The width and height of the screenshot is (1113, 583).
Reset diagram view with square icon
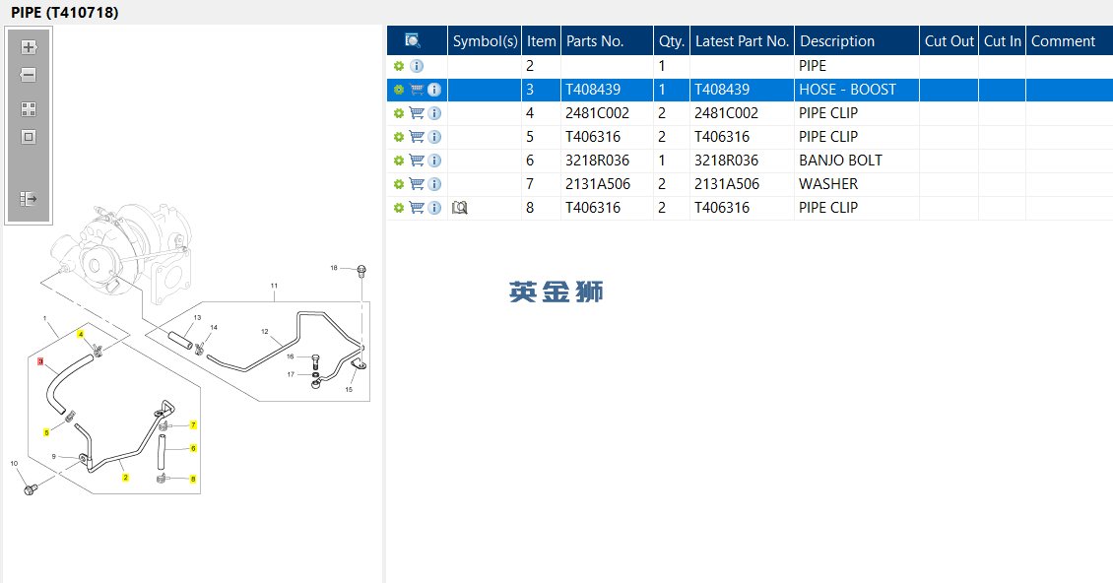[29, 137]
